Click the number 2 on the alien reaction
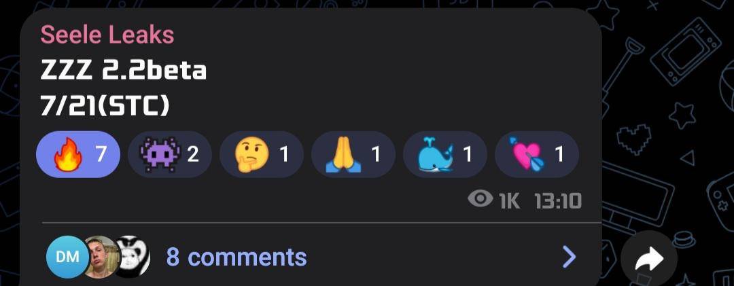Viewport: 734px width, 286px height. [x=193, y=154]
